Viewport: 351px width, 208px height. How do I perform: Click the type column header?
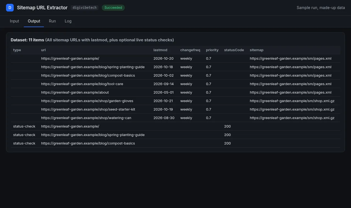pos(17,50)
